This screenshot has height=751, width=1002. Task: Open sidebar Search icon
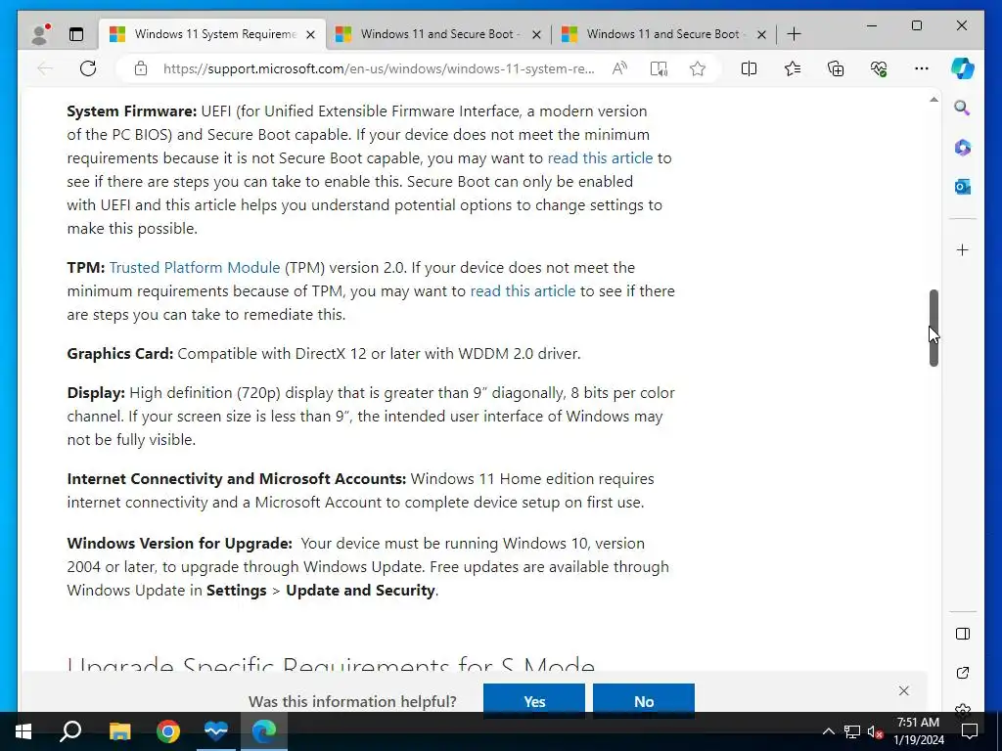[x=963, y=108]
